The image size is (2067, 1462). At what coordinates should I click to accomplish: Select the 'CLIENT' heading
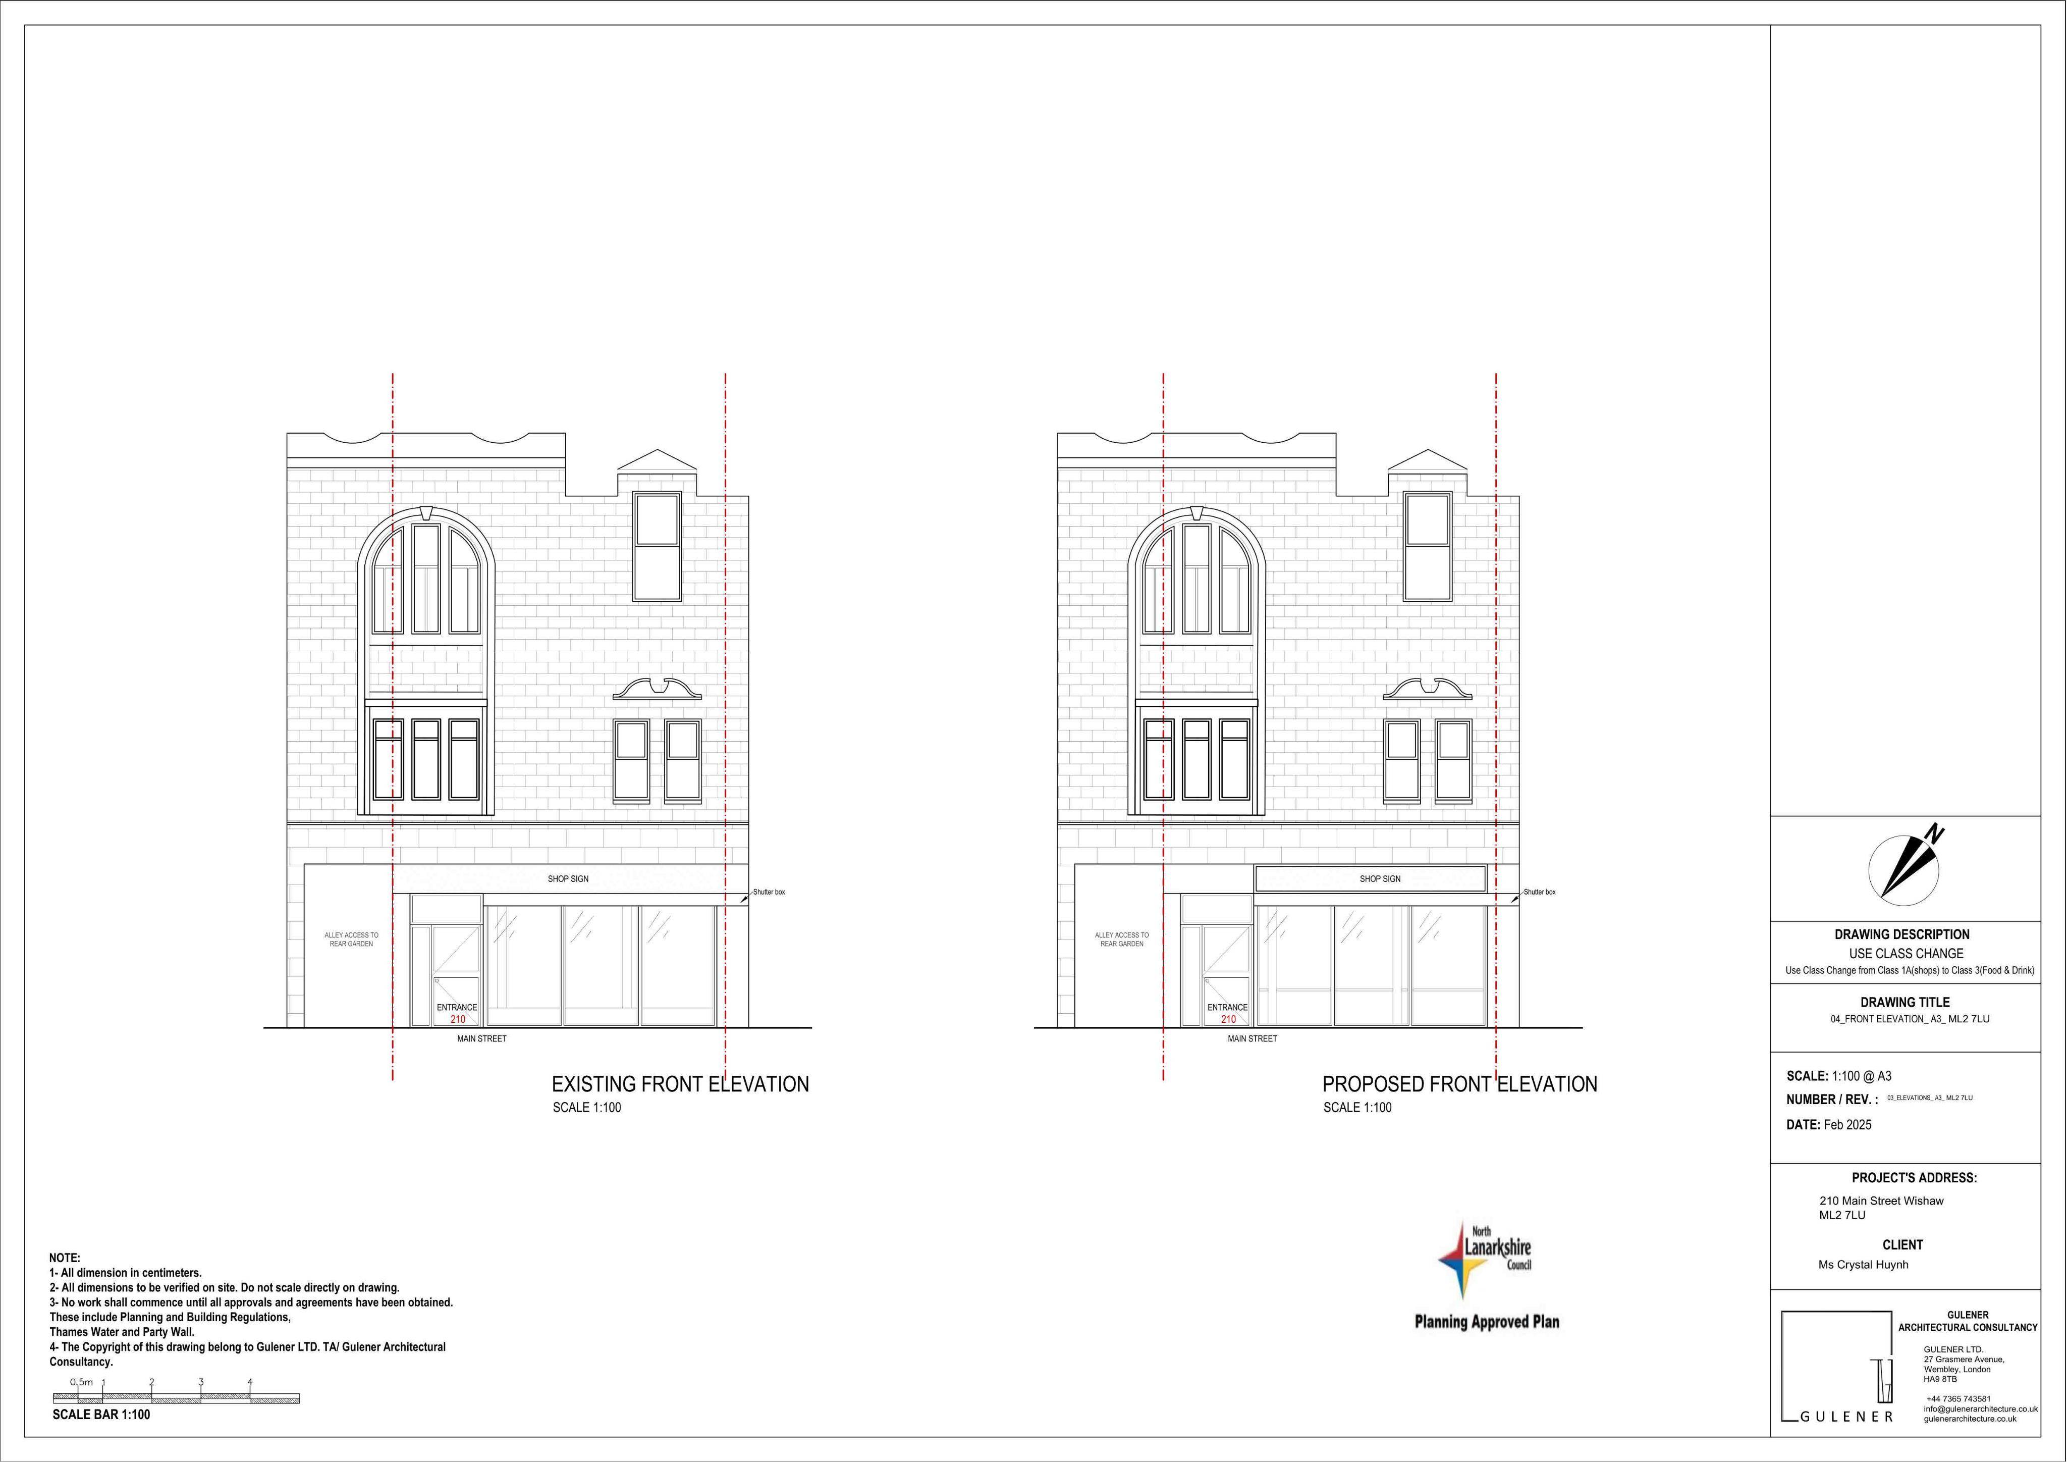coord(1902,1245)
